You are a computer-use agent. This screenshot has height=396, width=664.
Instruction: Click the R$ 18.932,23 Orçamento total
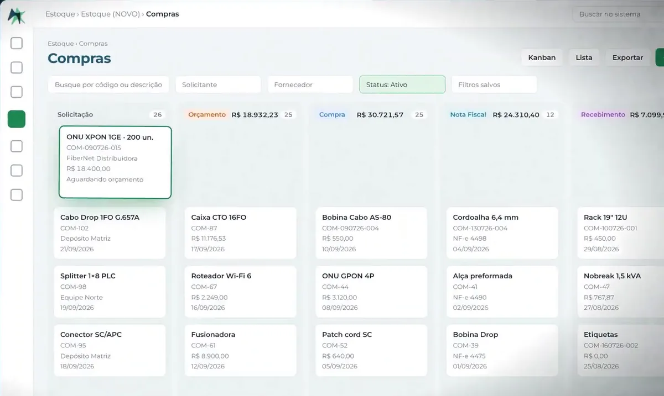(x=255, y=115)
